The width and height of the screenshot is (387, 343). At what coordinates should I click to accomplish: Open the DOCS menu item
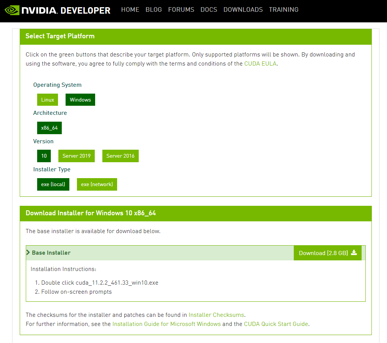coord(209,9)
